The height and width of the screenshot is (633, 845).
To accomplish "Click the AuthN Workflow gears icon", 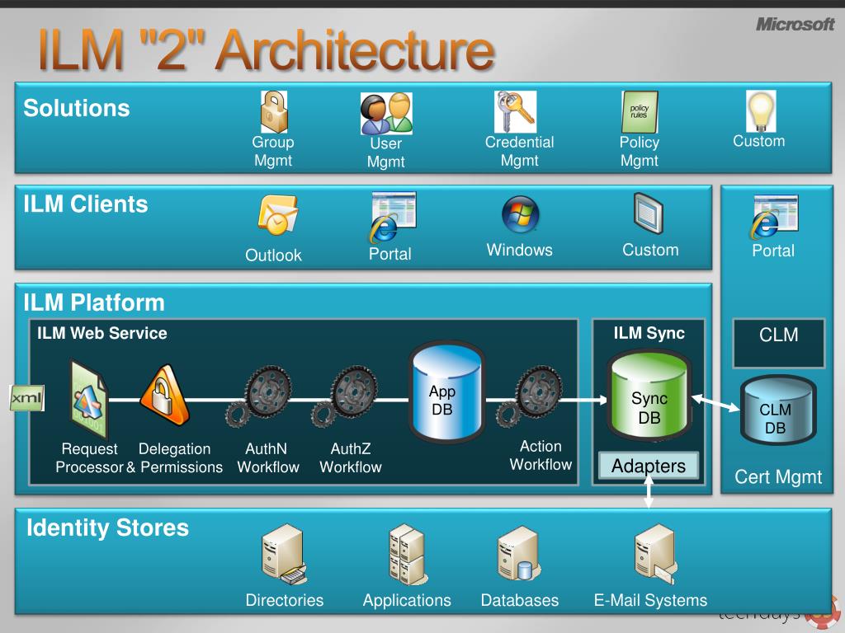I will 260,396.
